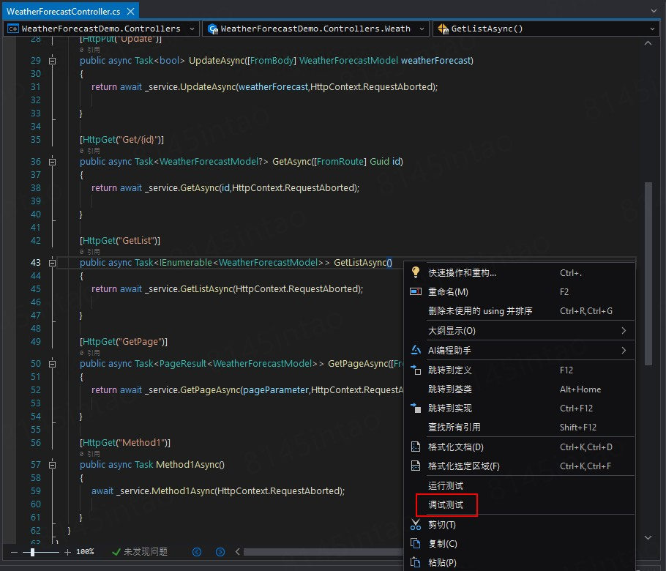This screenshot has width=666, height=571.
Task: Click the 格式化文档 document icon
Action: [416, 447]
